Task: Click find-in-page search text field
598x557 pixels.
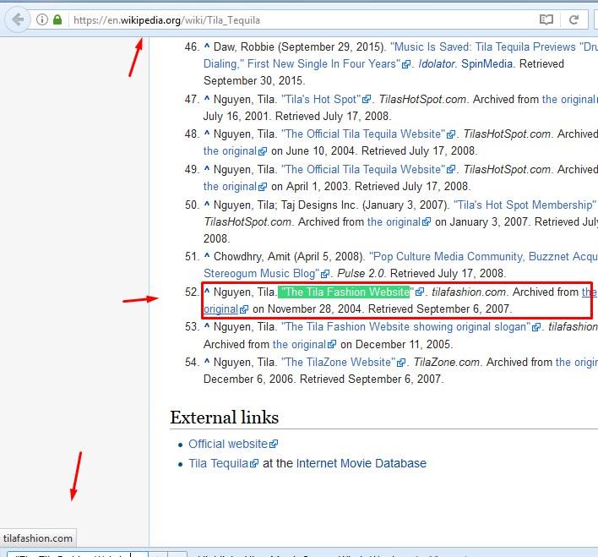Action: coord(72,554)
